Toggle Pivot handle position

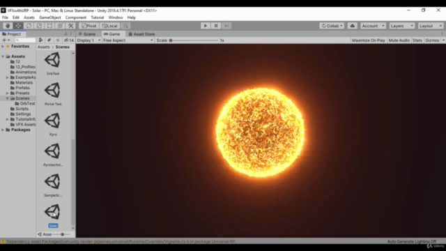click(89, 26)
